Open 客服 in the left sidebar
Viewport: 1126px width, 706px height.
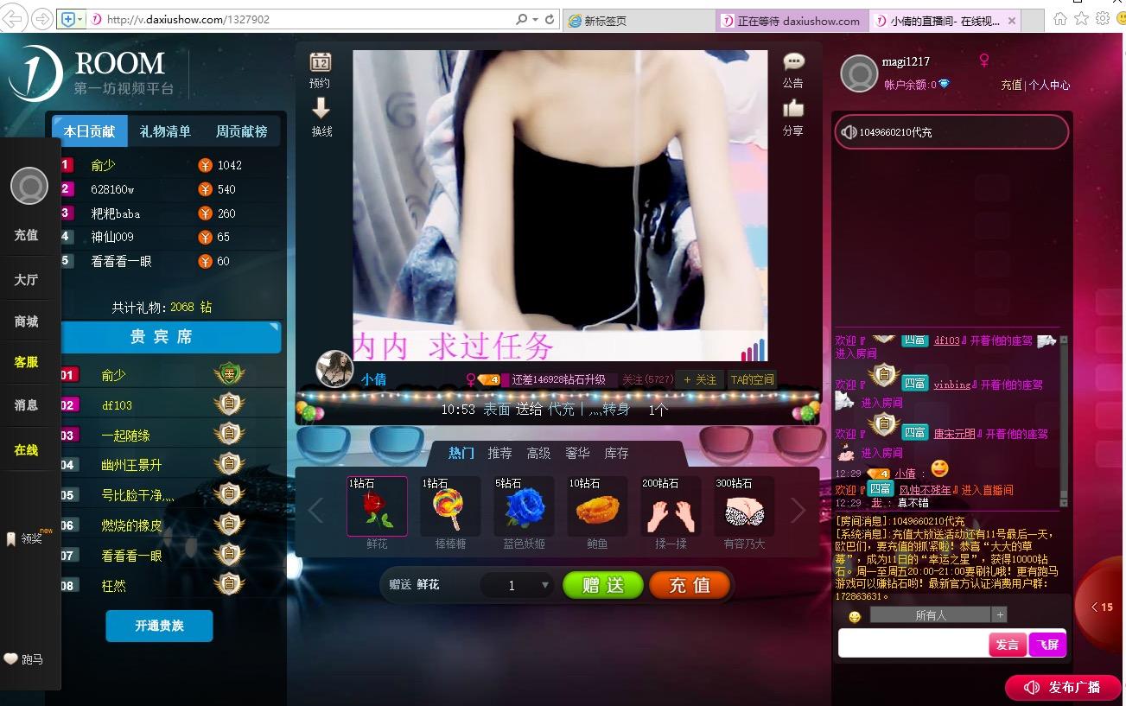point(27,362)
